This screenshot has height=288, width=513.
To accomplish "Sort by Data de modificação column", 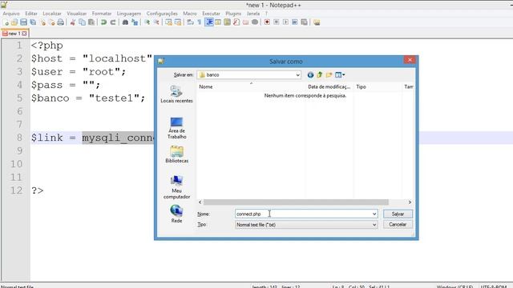I will pyautogui.click(x=329, y=86).
